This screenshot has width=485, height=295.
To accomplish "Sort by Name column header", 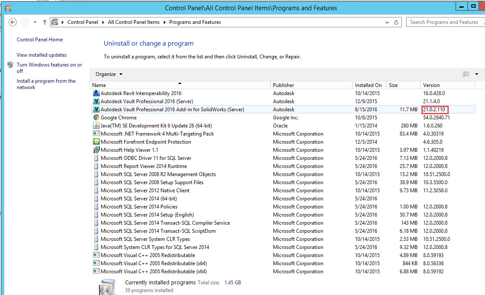I will click(180, 85).
